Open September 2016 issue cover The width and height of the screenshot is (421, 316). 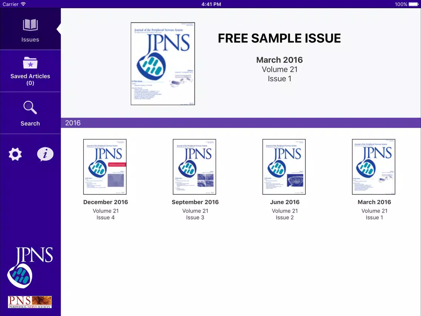click(195, 167)
